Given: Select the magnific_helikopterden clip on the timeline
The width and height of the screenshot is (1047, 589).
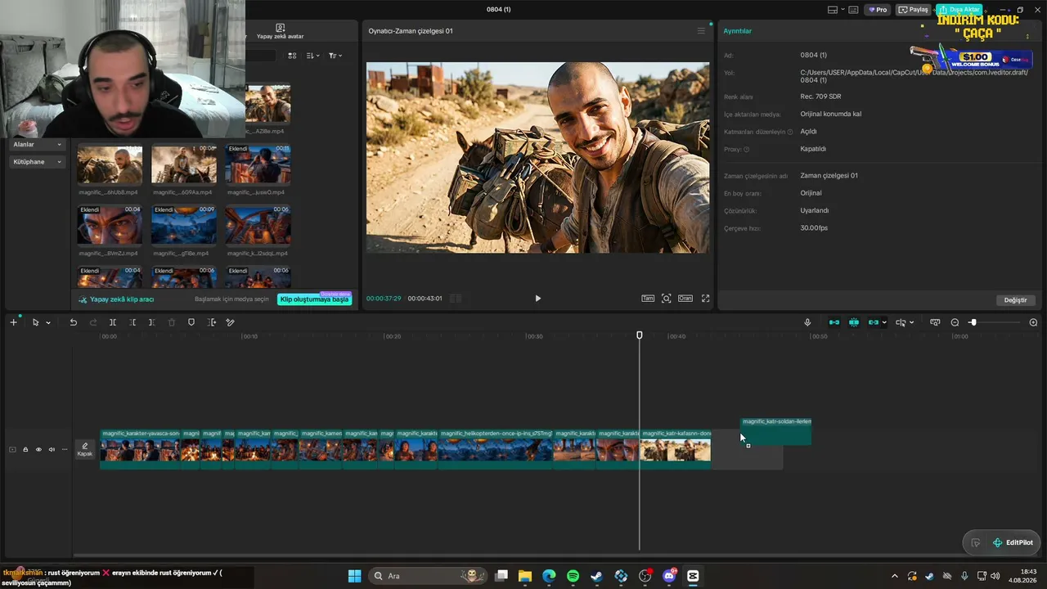Looking at the screenshot, I should (497, 449).
